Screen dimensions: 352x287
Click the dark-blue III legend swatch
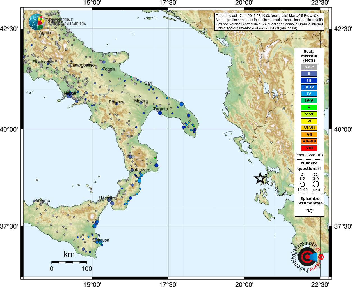(309, 80)
